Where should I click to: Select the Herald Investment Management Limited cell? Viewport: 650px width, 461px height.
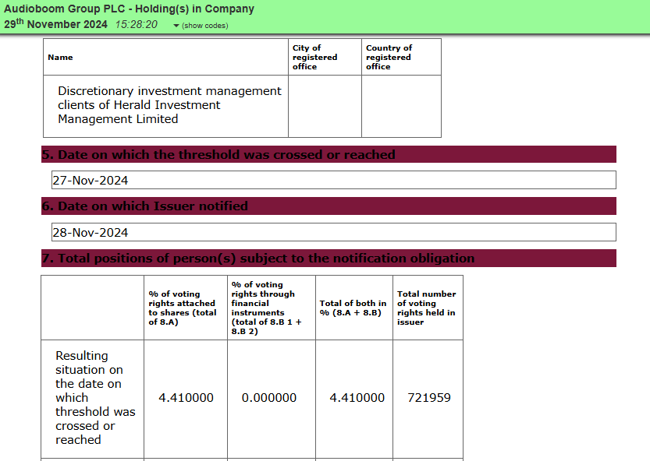[165, 107]
